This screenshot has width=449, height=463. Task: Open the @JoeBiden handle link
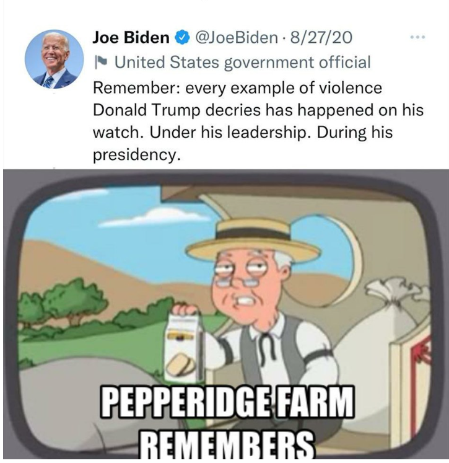237,38
